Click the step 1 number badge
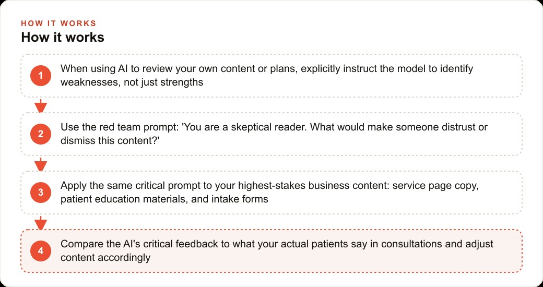543x287 pixels. (x=41, y=76)
